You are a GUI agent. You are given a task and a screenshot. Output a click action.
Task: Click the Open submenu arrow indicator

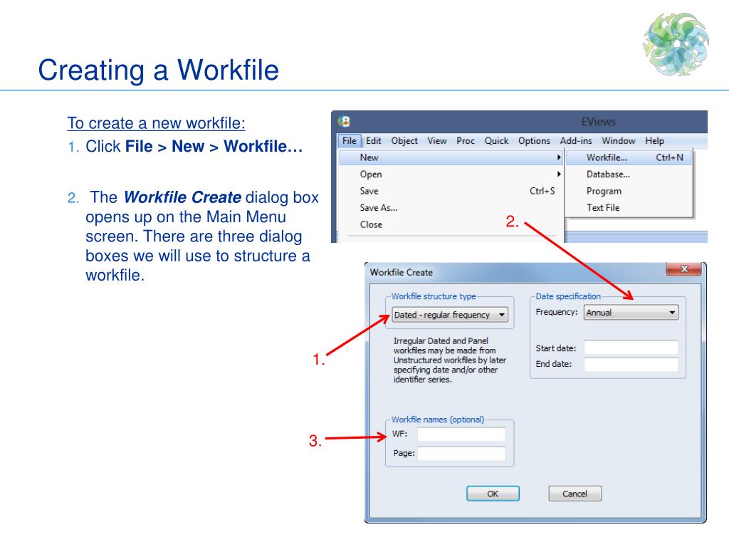pos(559,174)
